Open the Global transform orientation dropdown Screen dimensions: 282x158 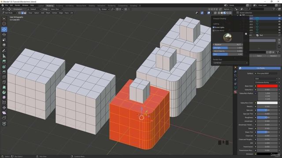pos(104,9)
